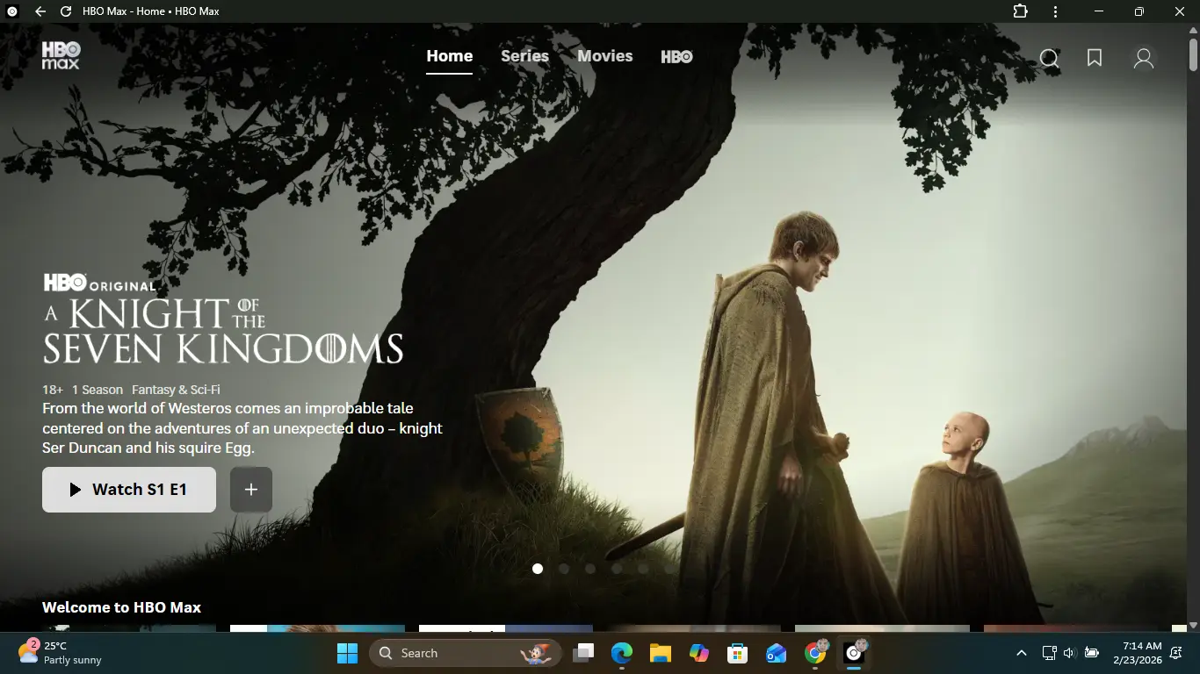Select the Home tab
1200x674 pixels.
450,56
